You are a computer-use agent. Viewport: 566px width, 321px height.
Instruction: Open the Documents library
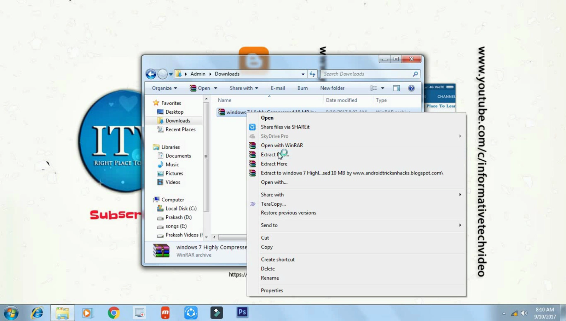[174, 156]
